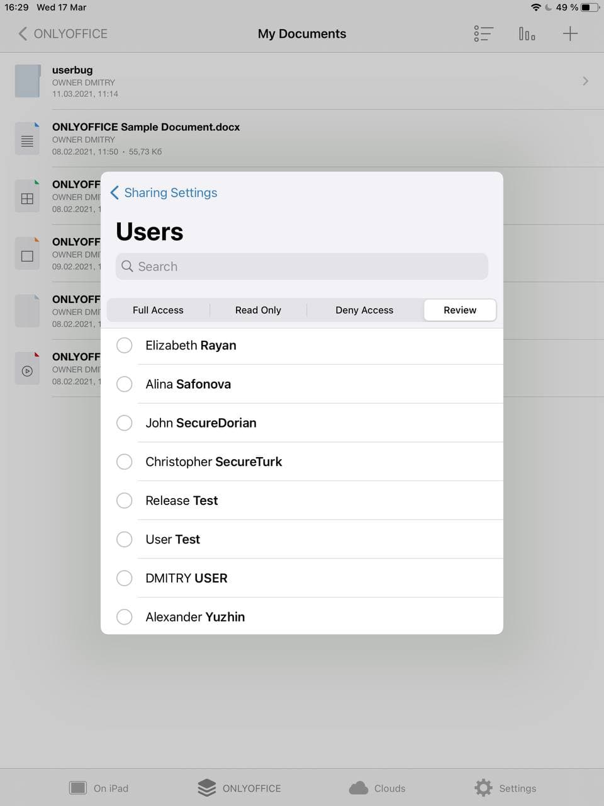Expand the userbug document details chevron
This screenshot has width=604, height=806.
[x=585, y=81]
